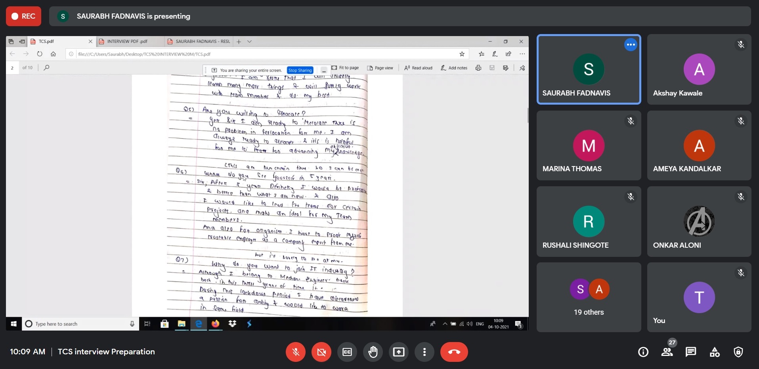Open more options three-dot menu
Image resolution: width=759 pixels, height=369 pixels.
[424, 352]
